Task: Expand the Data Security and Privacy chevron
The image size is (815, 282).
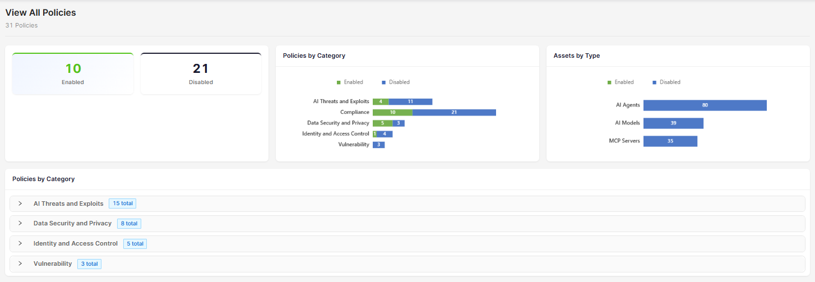Action: click(x=20, y=223)
